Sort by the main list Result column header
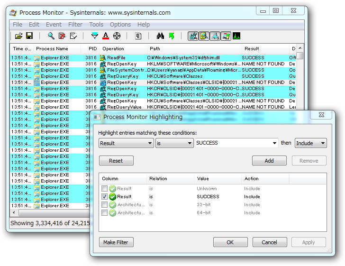 tap(265, 49)
